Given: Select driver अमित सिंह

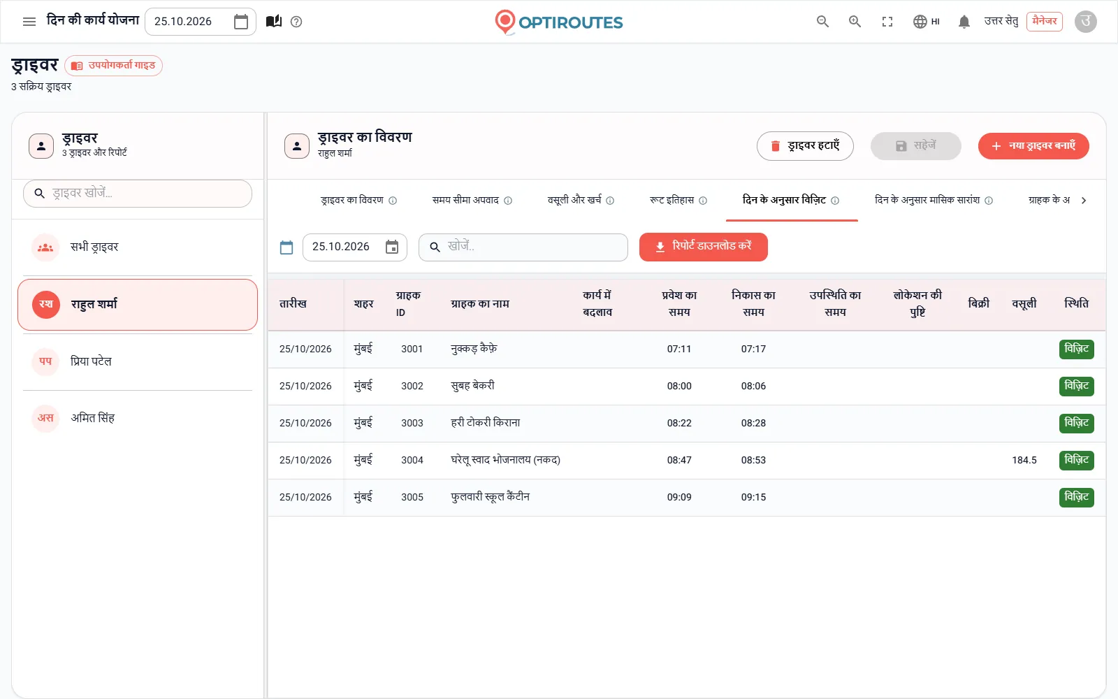Looking at the screenshot, I should click(138, 418).
